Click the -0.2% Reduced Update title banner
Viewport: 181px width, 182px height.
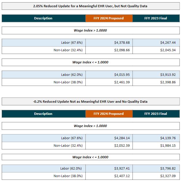90,102
